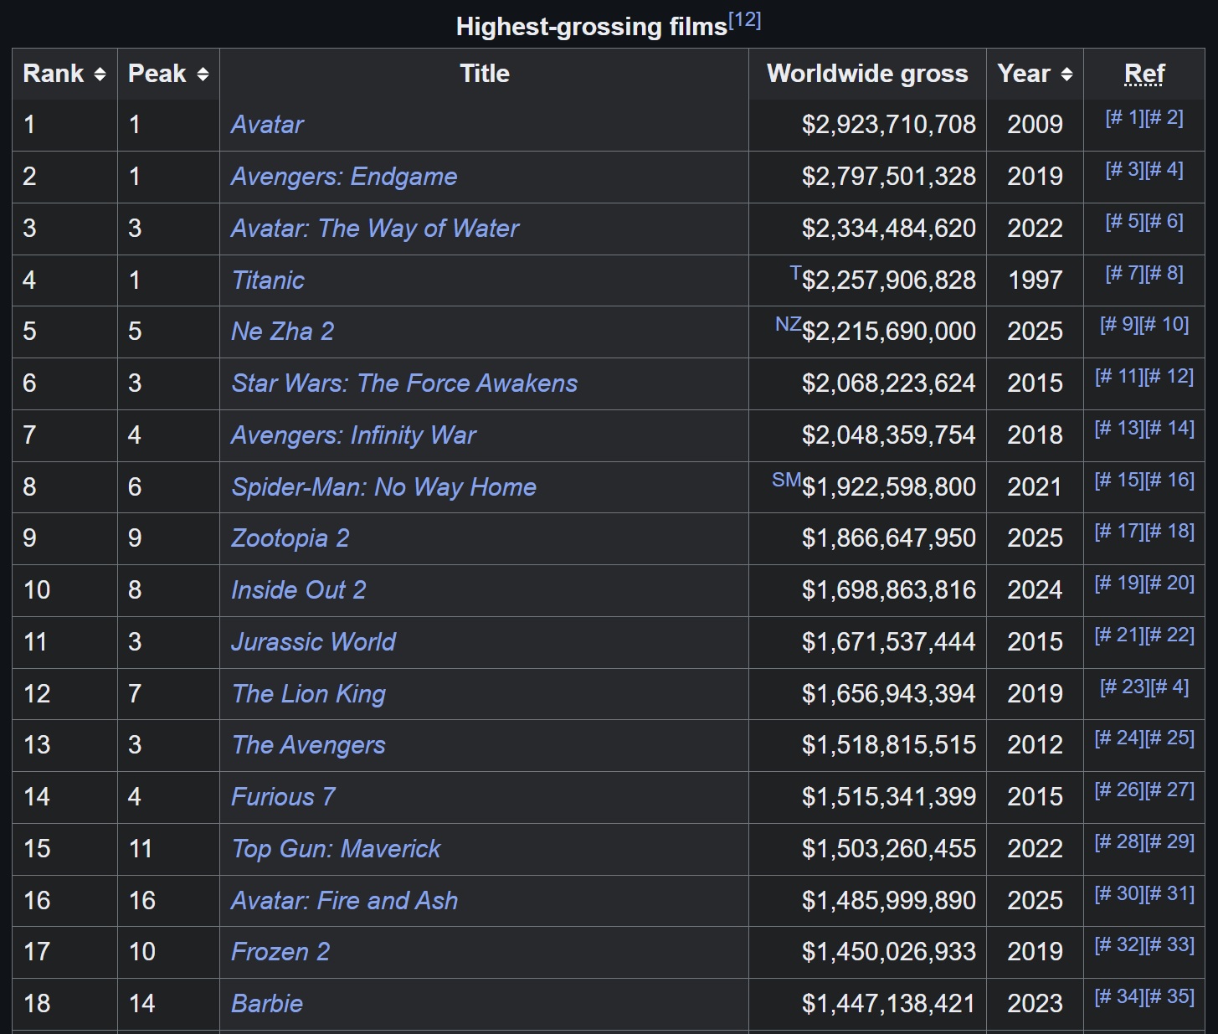Open Star Wars: The Force Awakens link
Image resolution: width=1218 pixels, height=1034 pixels.
coord(404,383)
